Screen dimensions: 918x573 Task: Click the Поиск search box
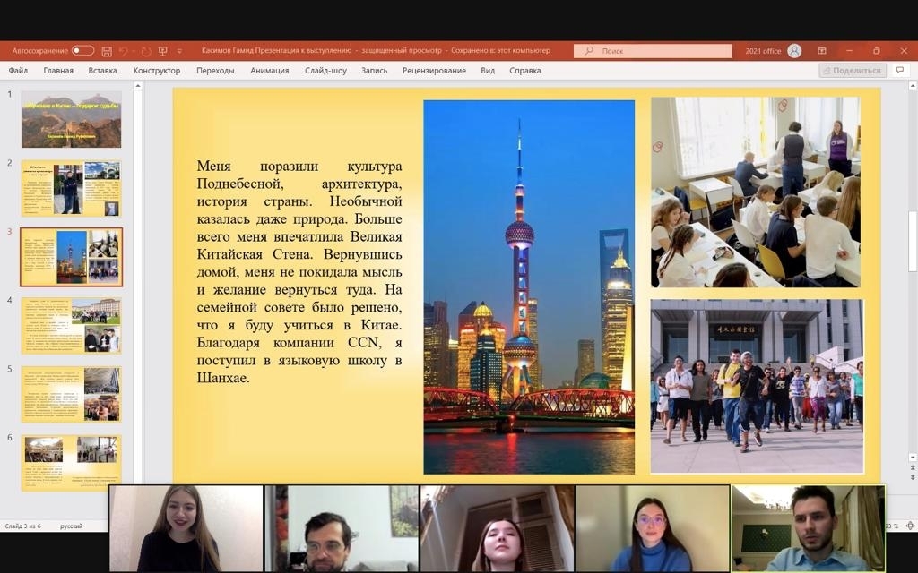point(653,51)
